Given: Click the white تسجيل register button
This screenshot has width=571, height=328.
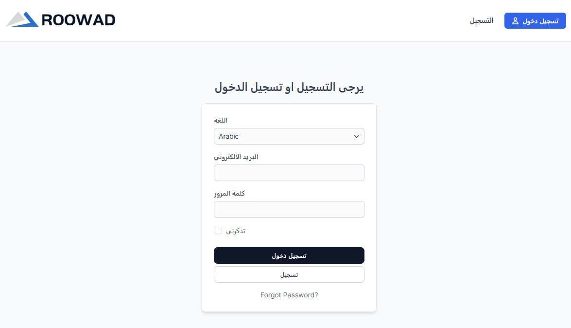Looking at the screenshot, I should (x=289, y=274).
